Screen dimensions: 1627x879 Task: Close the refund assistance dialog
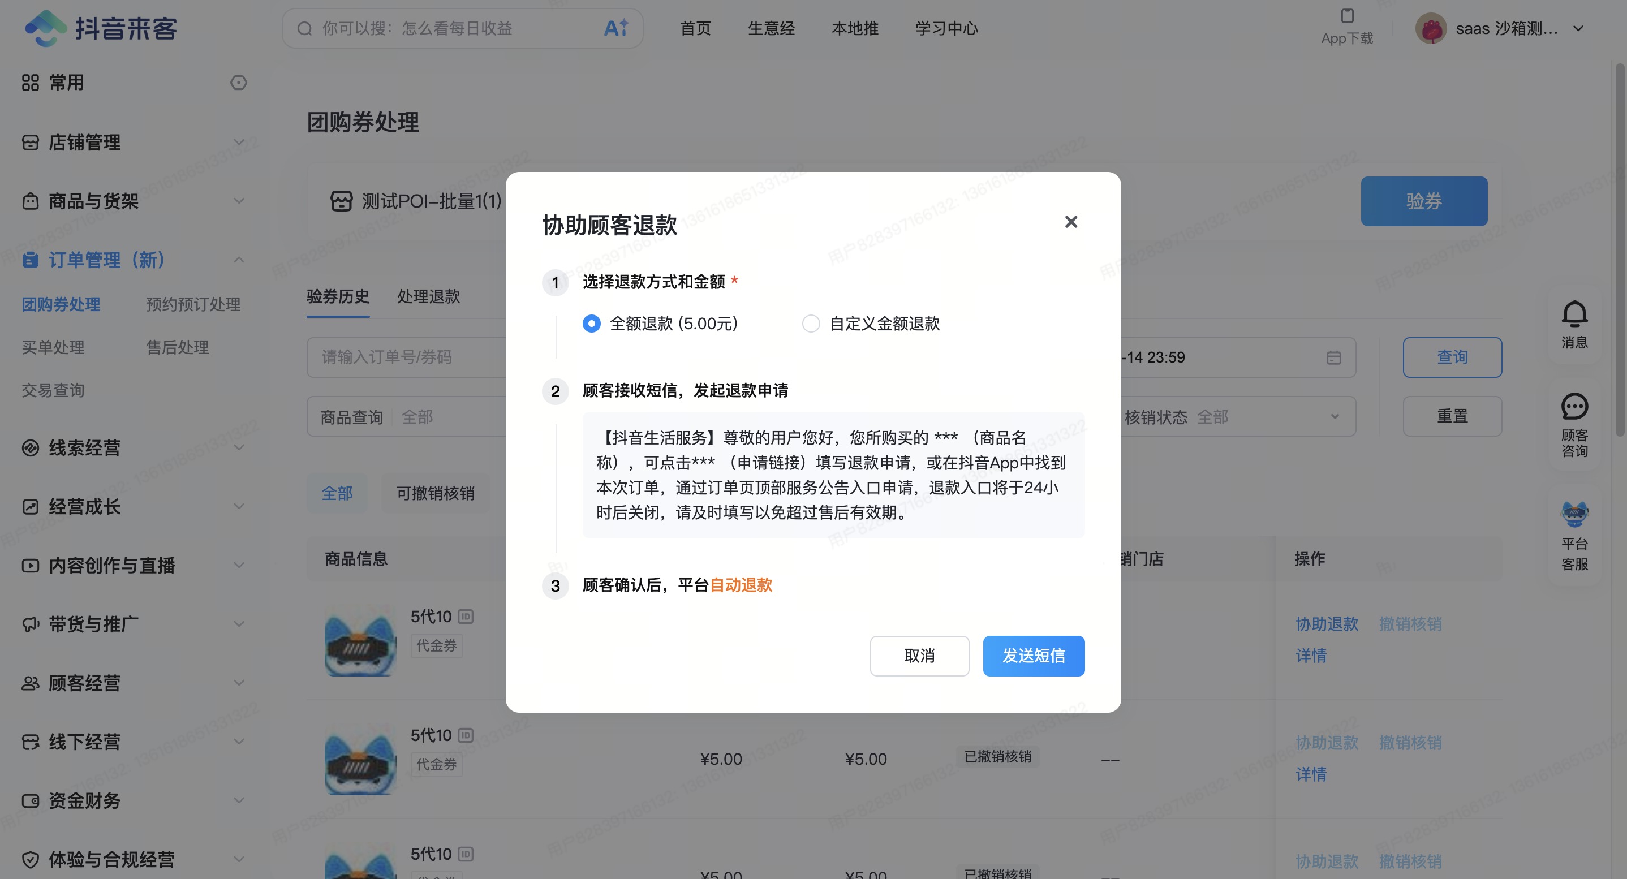(1070, 222)
